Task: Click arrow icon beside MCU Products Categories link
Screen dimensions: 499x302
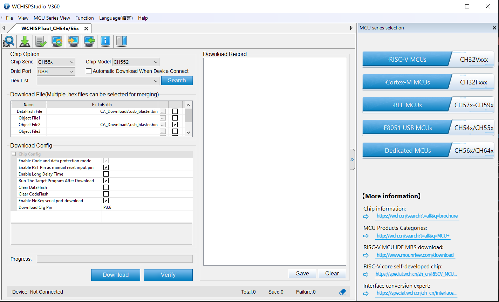Action: point(366,236)
